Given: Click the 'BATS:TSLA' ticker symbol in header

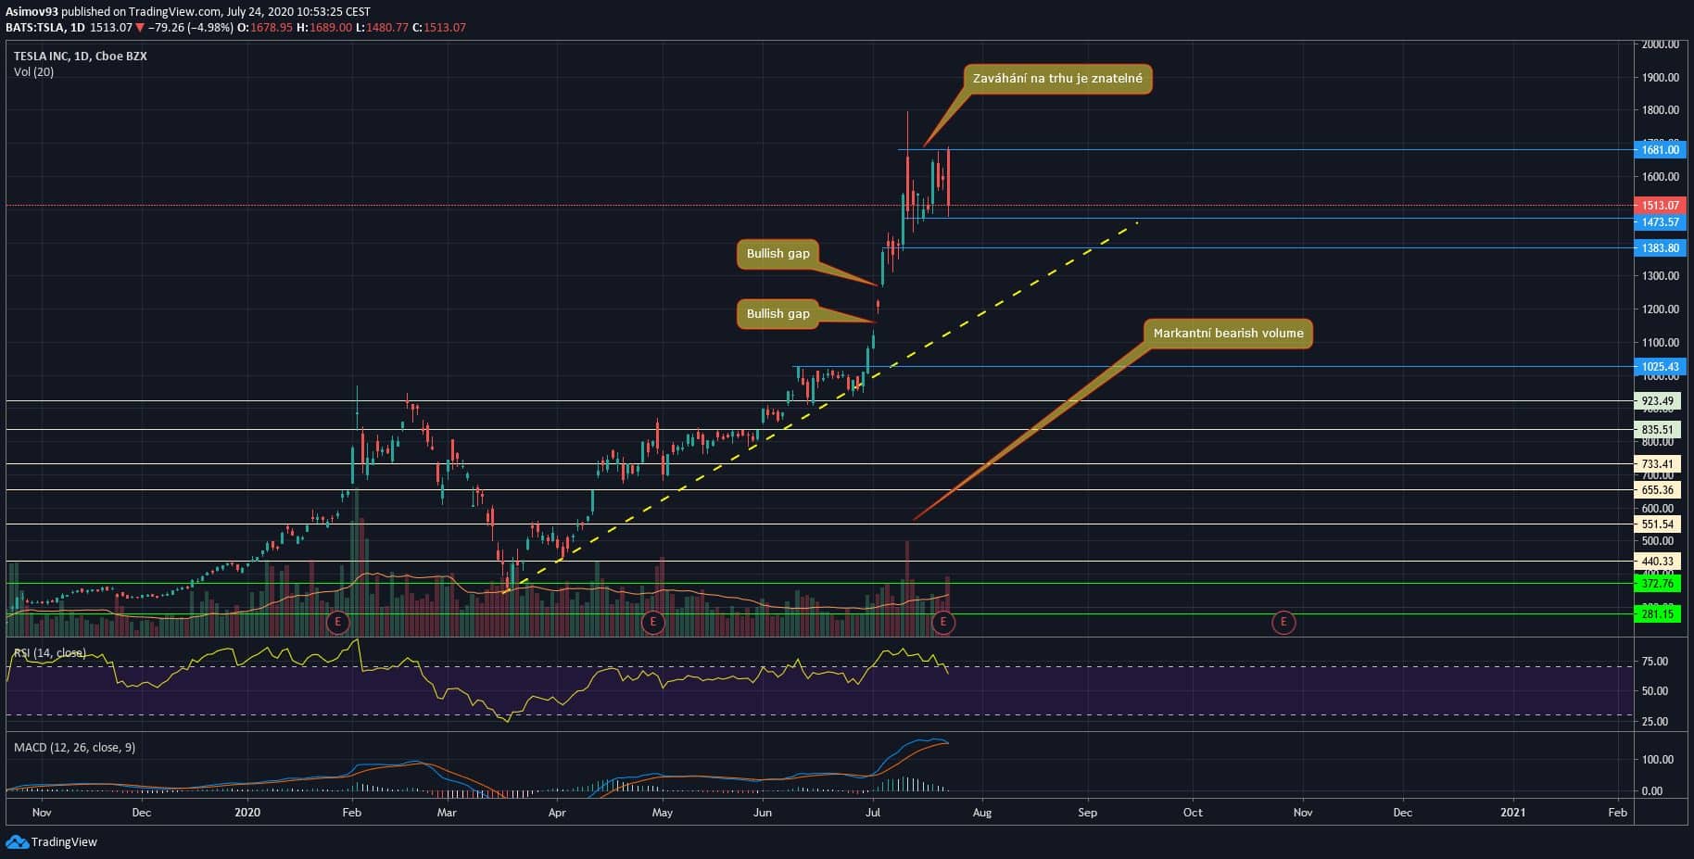Looking at the screenshot, I should (x=35, y=28).
